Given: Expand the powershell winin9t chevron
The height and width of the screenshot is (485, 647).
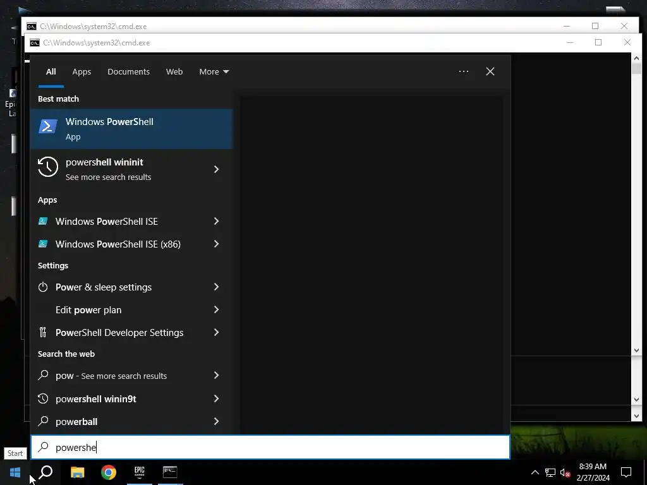Looking at the screenshot, I should click(x=216, y=398).
